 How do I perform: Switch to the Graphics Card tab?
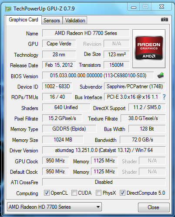(24, 20)
